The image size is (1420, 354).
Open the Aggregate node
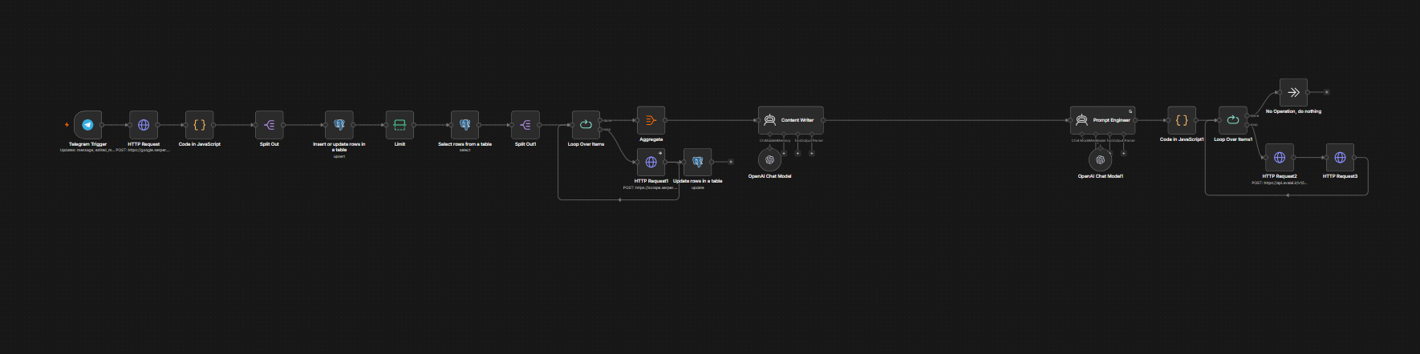coord(651,120)
